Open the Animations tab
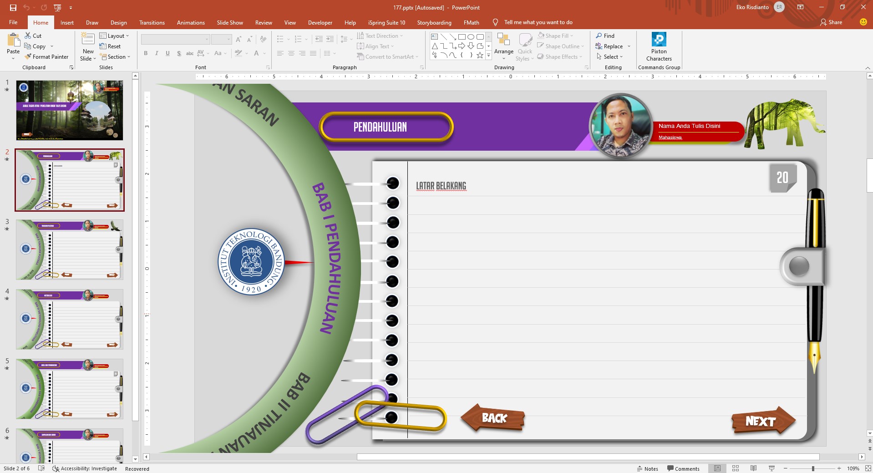This screenshot has height=473, width=873. (191, 22)
